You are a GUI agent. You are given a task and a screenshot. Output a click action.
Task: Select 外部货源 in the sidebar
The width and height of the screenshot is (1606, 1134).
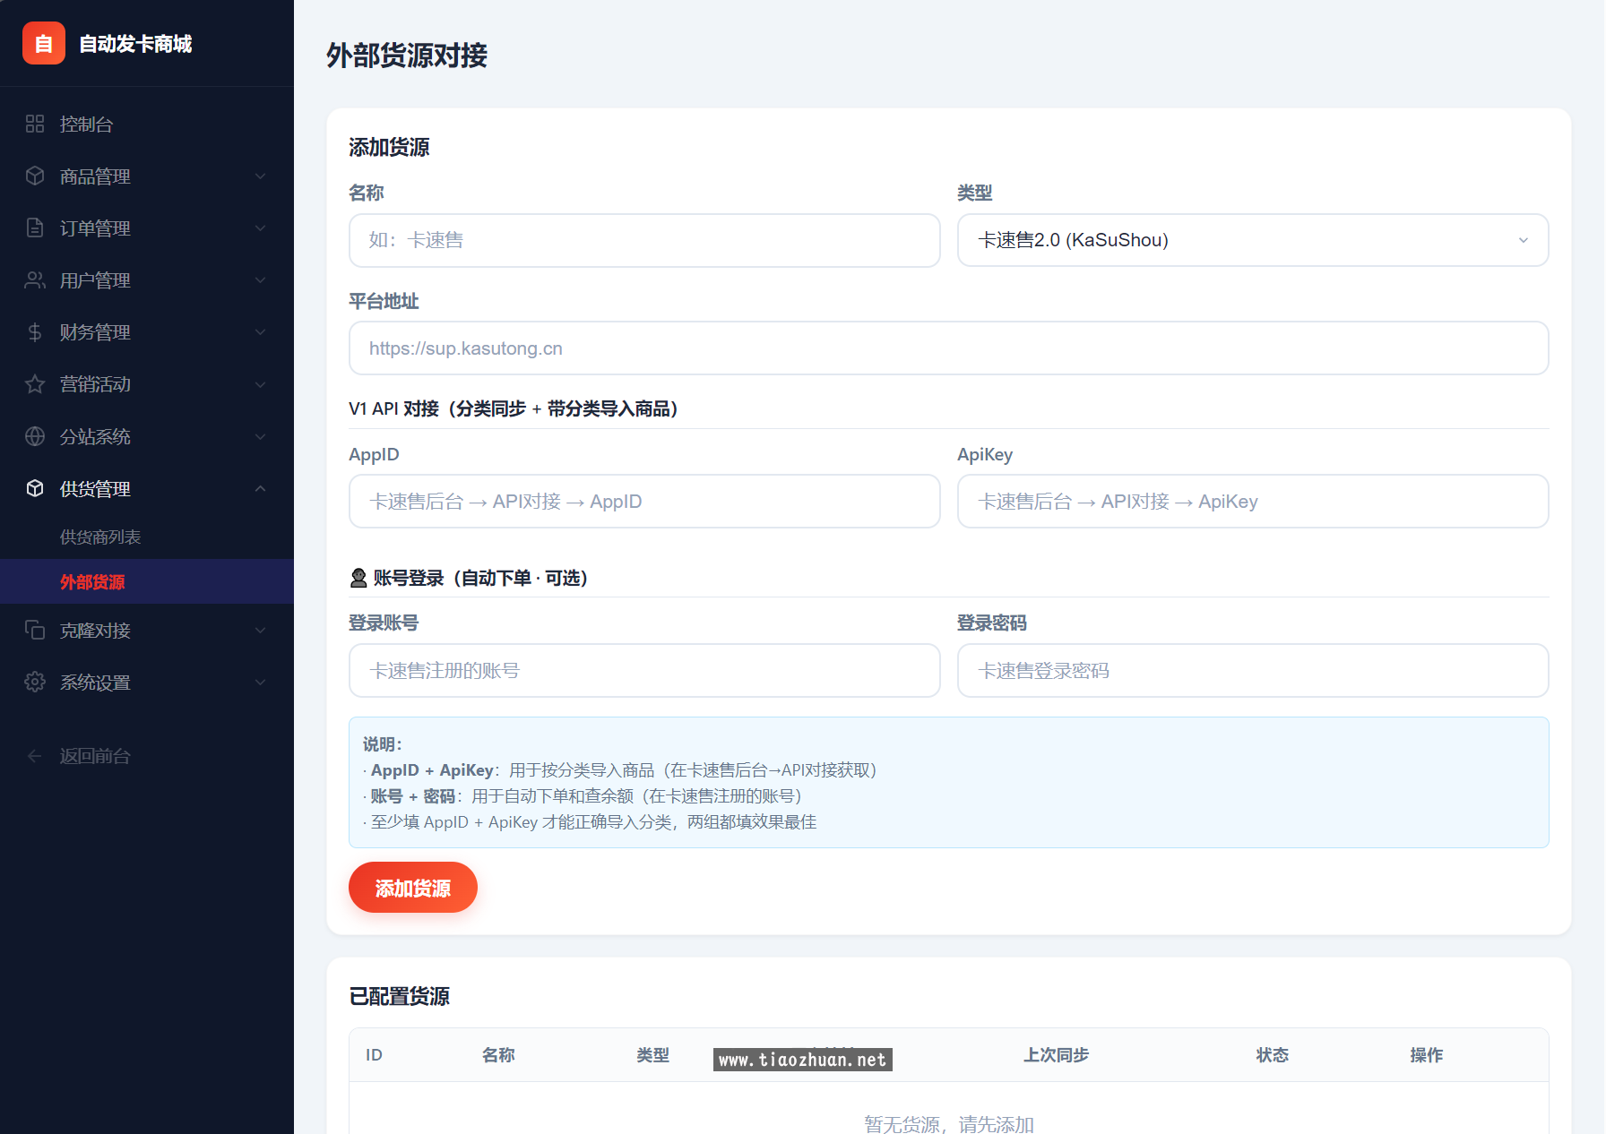(x=92, y=582)
